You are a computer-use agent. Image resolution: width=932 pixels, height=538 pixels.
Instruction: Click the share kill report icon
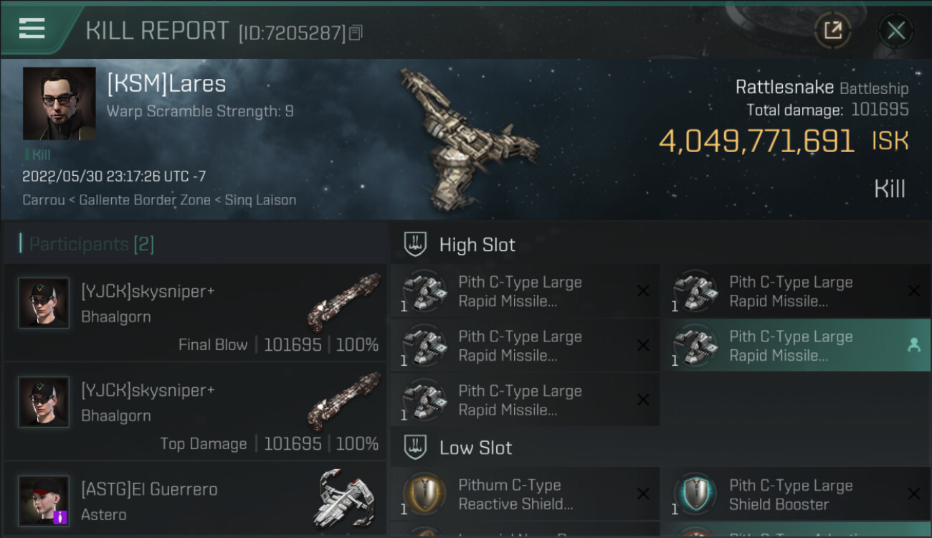tap(832, 31)
